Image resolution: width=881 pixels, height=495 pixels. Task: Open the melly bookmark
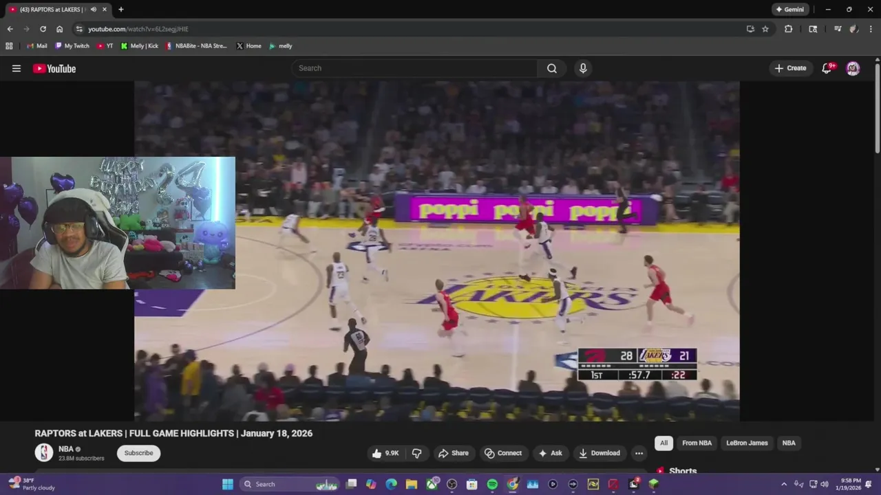coord(280,46)
